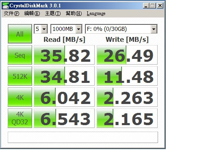Viewport: 208px width, 156px height.
Task: Run all benchmarks with All button
Action: (20, 34)
